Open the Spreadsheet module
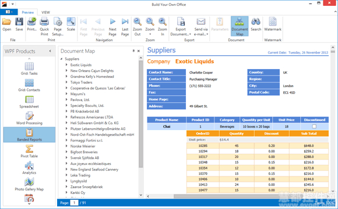The width and height of the screenshot is (338, 209). coord(29,102)
